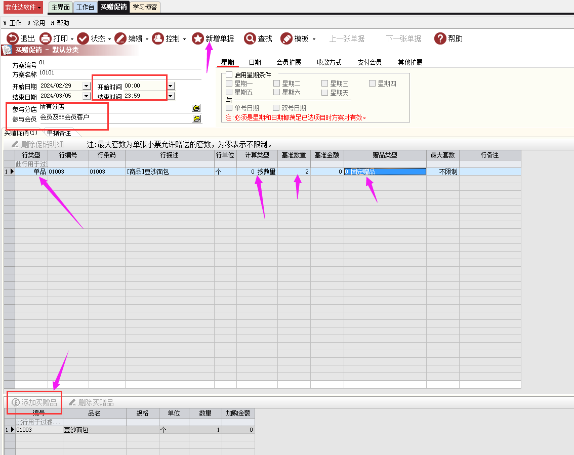The height and width of the screenshot is (455, 574).
Task: Select the 固定赠品 gift type cell
Action: click(385, 172)
